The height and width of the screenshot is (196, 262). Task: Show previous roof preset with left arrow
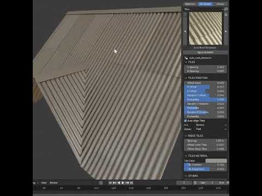pyautogui.click(x=185, y=32)
